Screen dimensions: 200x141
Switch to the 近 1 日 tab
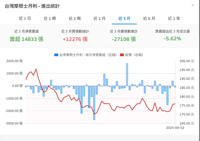pos(25,19)
